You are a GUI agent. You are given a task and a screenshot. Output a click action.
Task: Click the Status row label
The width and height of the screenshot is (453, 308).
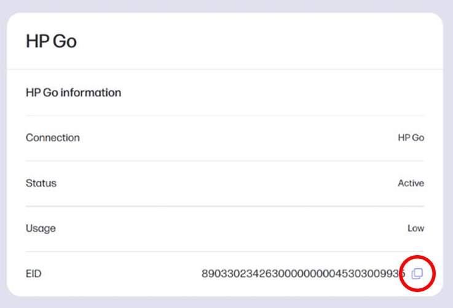pyautogui.click(x=41, y=183)
